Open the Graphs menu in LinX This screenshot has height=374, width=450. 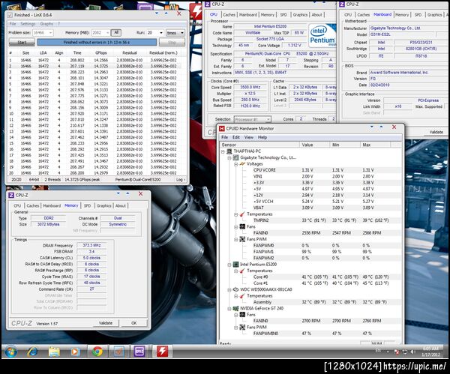[x=46, y=23]
